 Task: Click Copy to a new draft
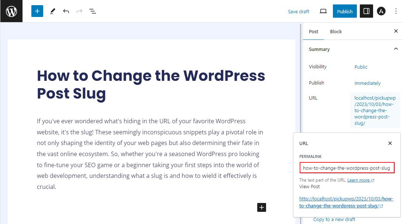coord(334,219)
